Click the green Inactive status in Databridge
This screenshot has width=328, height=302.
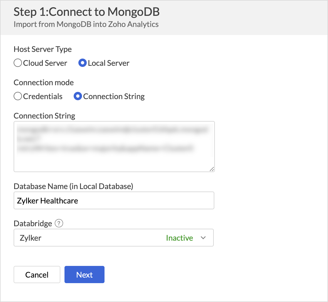(x=179, y=238)
